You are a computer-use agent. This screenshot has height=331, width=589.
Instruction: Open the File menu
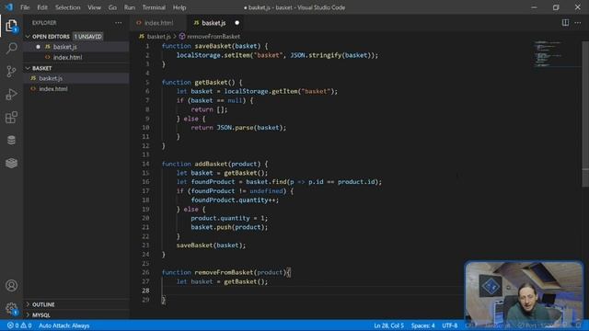[x=25, y=7]
